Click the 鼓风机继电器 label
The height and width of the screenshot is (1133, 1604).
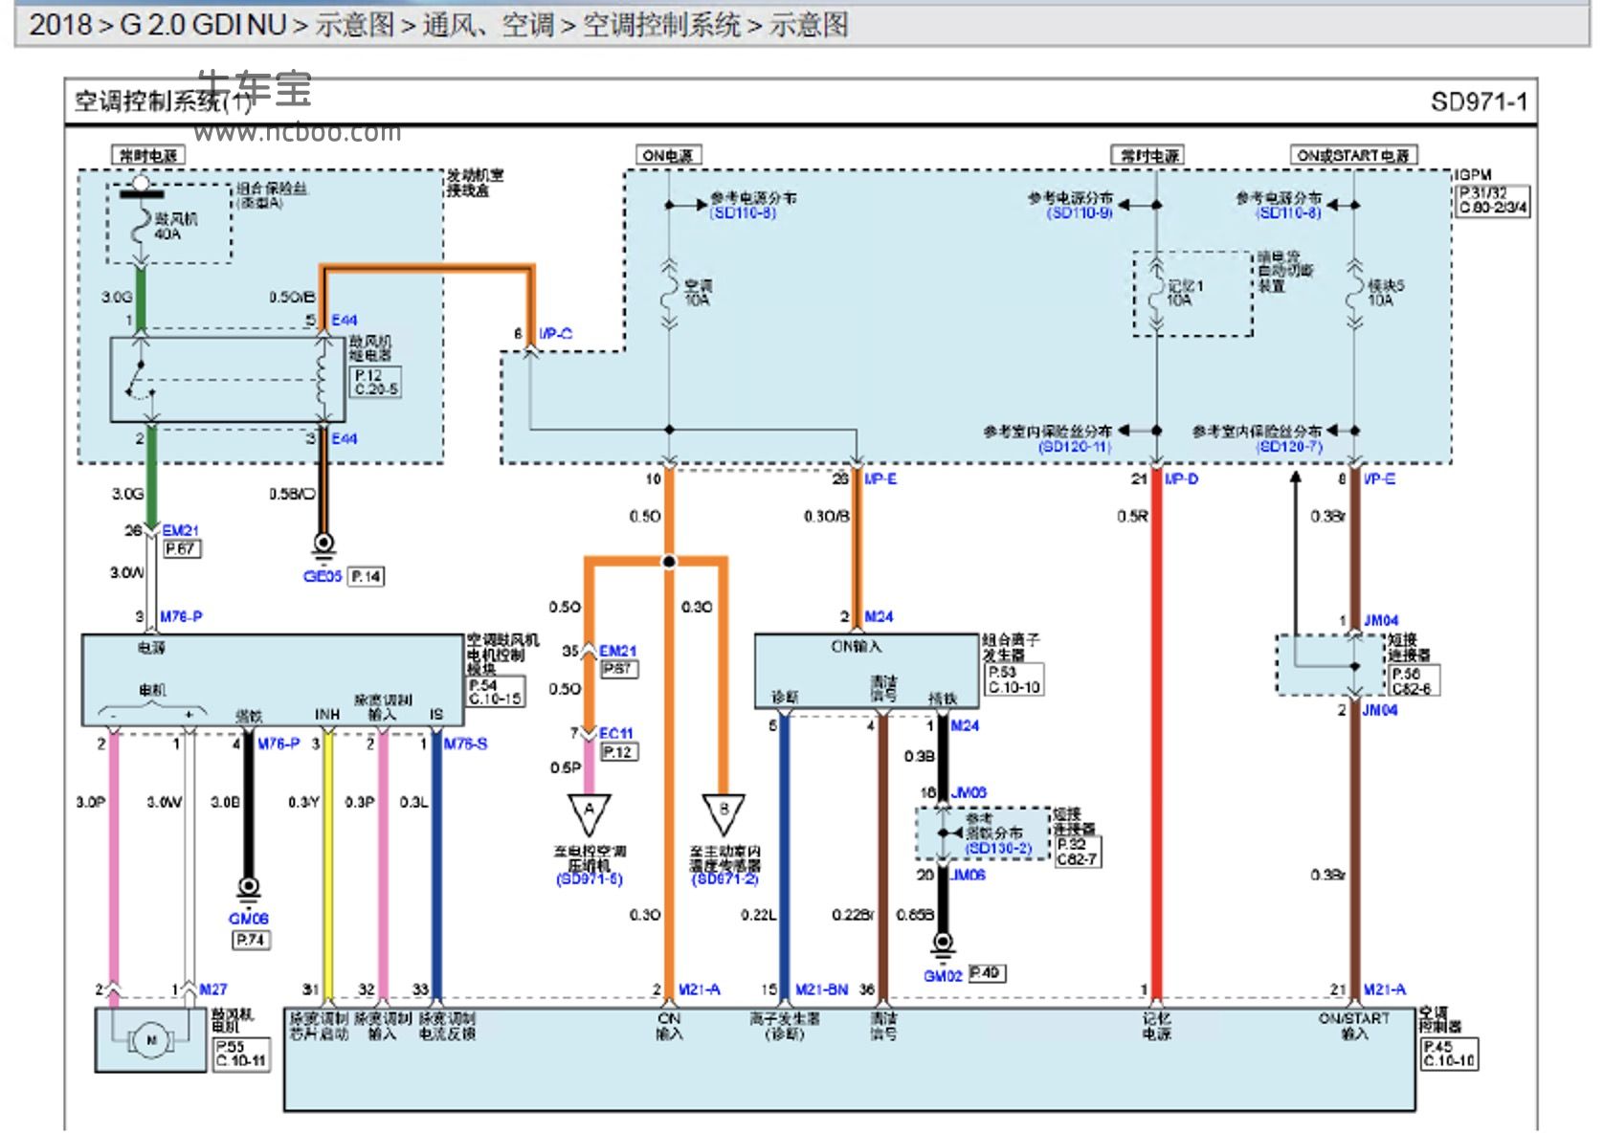click(x=370, y=348)
